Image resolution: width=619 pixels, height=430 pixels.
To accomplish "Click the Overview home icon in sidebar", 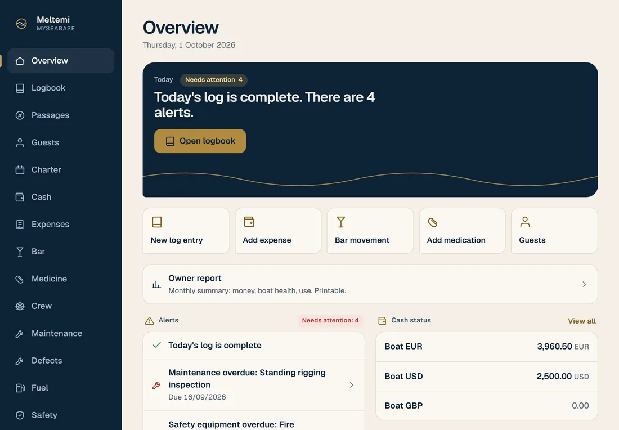I will [x=20, y=61].
